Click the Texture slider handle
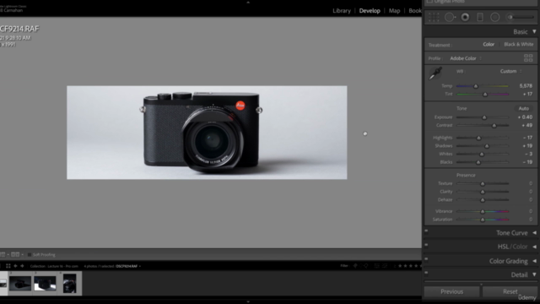Viewport: 540px width, 304px height. pos(483,184)
